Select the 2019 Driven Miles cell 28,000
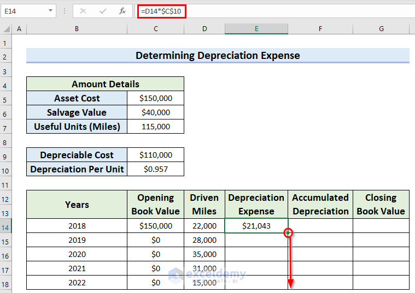Image resolution: width=415 pixels, height=293 pixels. 204,240
